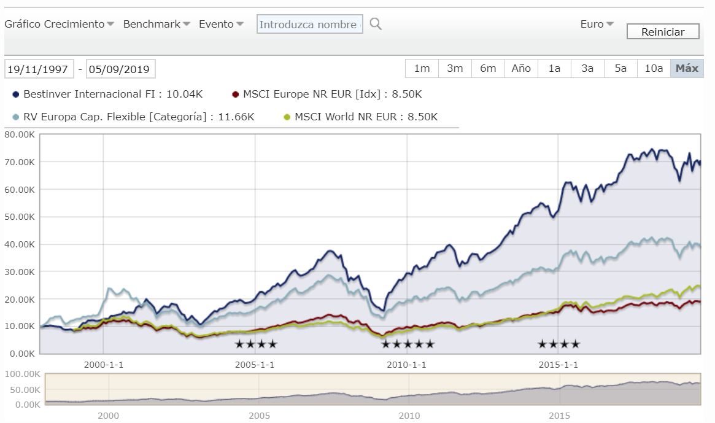Viewport: 715px width, 423px height.
Task: Click Bestinver Internacional FI navy legend dot
Action: coord(15,95)
